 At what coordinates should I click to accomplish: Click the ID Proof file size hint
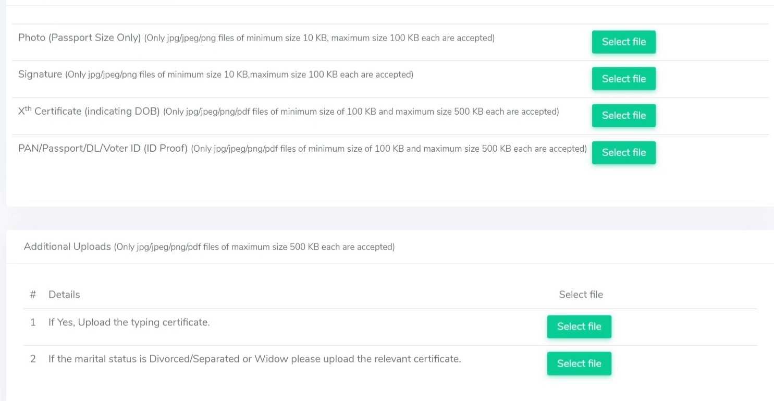[389, 149]
